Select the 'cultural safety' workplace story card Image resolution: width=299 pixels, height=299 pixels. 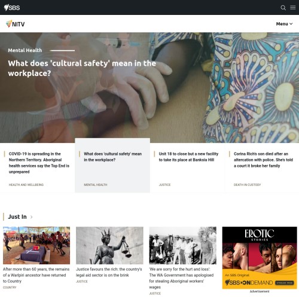[112, 166]
